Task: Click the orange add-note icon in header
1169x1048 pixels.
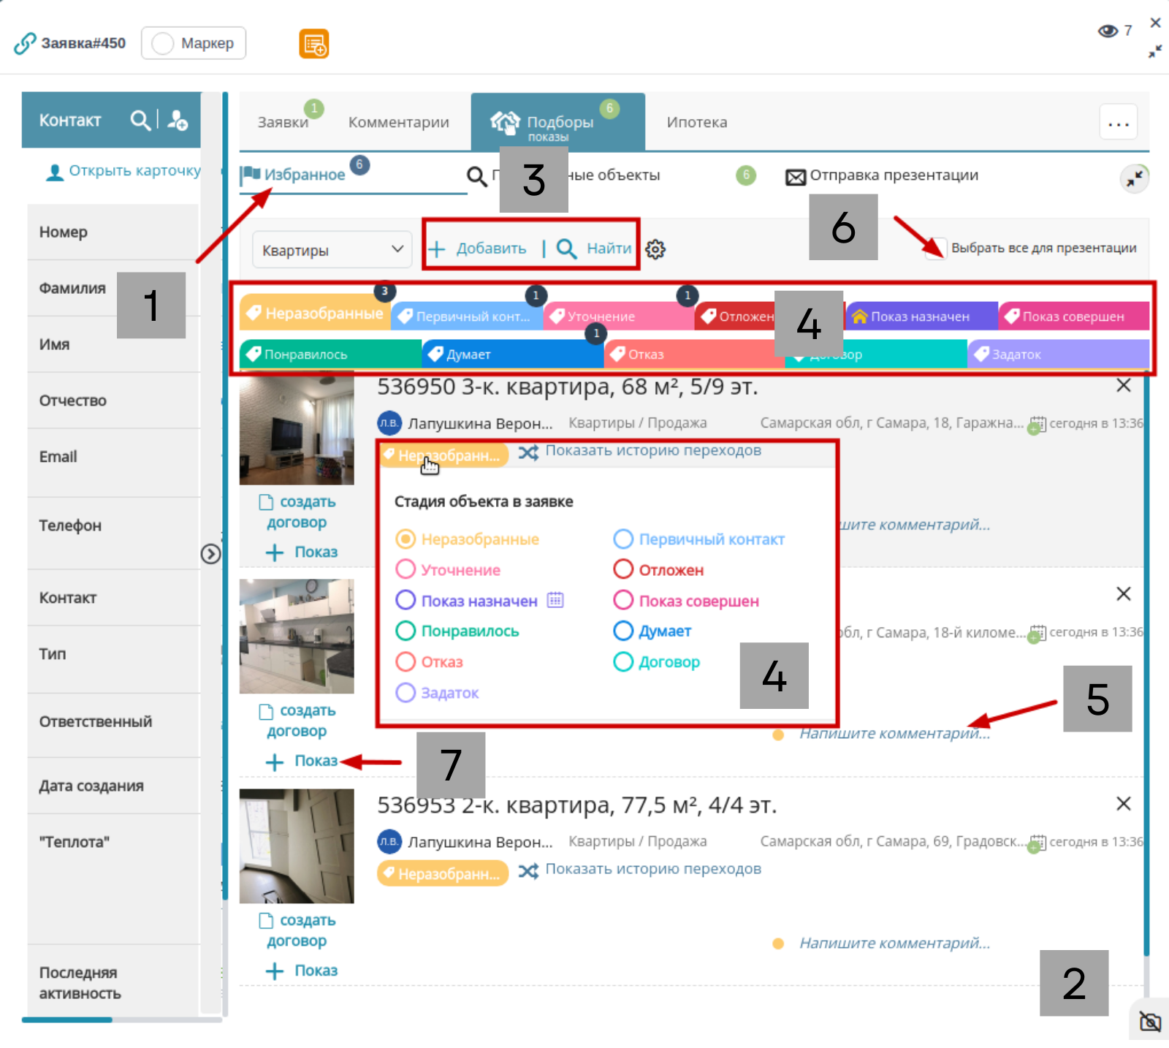Action: (x=314, y=44)
